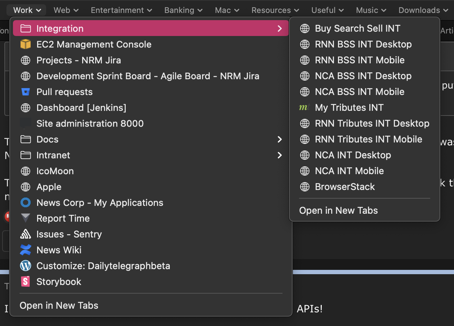Click the Report Time triangle icon

26,218
